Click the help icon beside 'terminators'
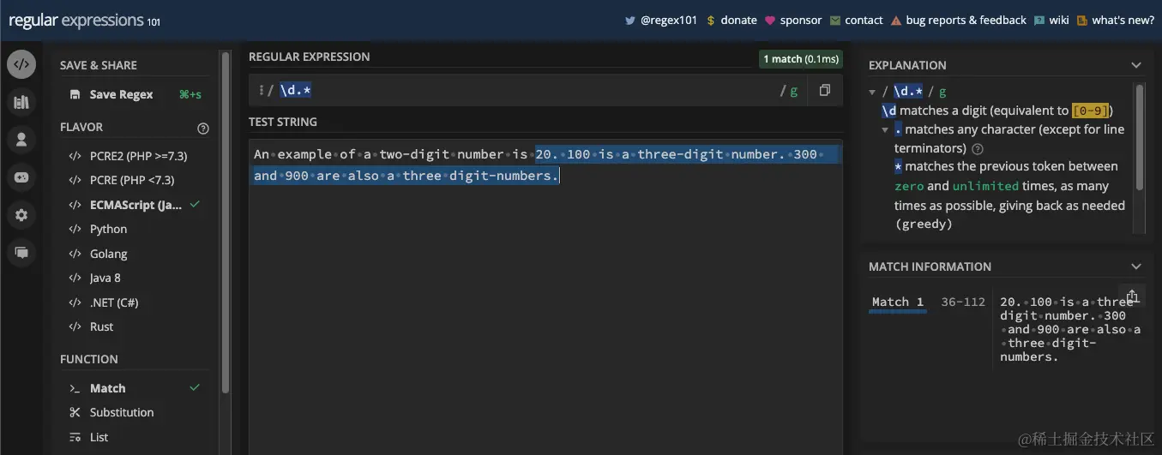The width and height of the screenshot is (1162, 455). coord(977,148)
